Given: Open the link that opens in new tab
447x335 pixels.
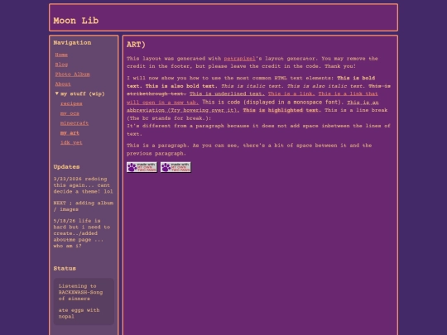Looking at the screenshot, I should (x=252, y=98).
